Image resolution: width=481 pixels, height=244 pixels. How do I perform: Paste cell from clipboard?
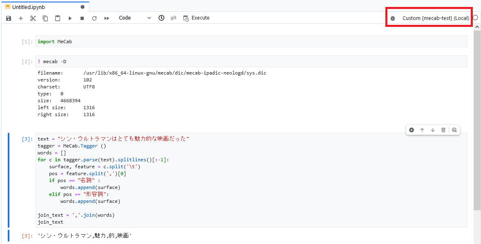point(58,18)
